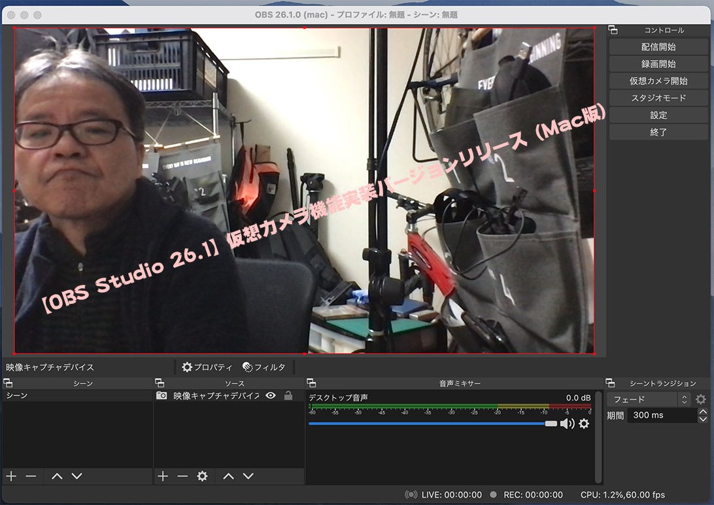714x505 pixels.
Task: Remove the selected source with minus
Action: (182, 476)
